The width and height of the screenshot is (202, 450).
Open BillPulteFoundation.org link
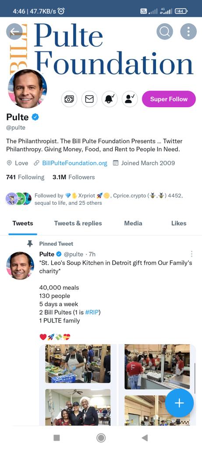(x=74, y=163)
